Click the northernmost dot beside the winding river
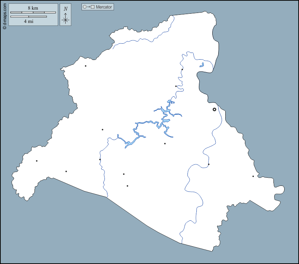The height and width of the screenshot is (264, 299). 182,69
